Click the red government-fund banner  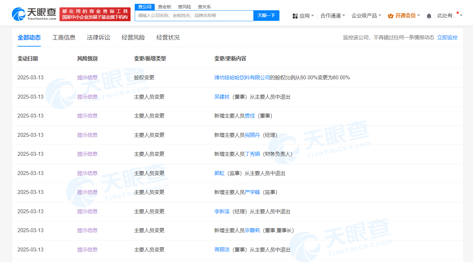pos(95,14)
